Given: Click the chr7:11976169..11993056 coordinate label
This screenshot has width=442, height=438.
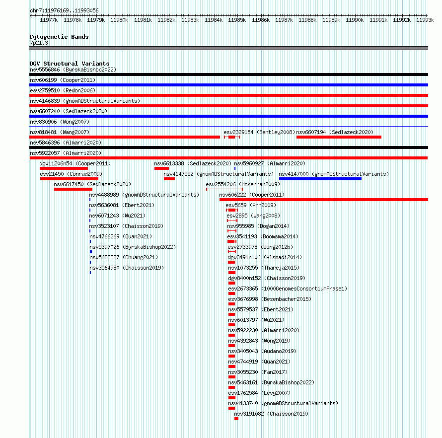Looking at the screenshot, I should (64, 10).
